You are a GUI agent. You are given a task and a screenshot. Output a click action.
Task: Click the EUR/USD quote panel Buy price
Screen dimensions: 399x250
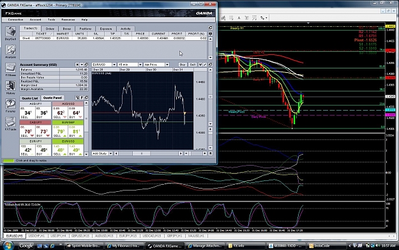click(x=75, y=150)
